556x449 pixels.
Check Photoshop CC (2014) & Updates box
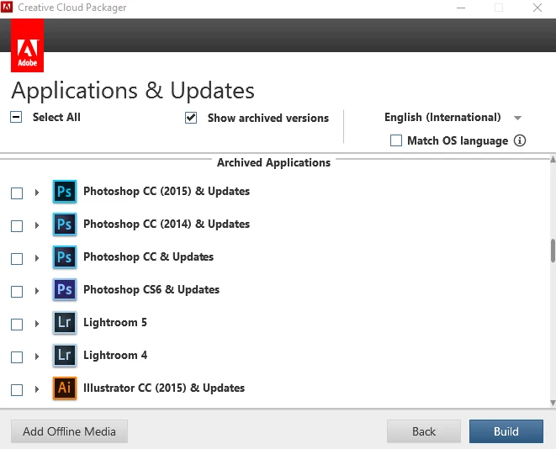(x=17, y=226)
